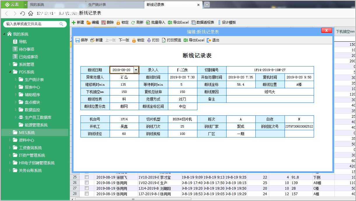Select 生产员工数据库 in the sidebar

pos(38,117)
